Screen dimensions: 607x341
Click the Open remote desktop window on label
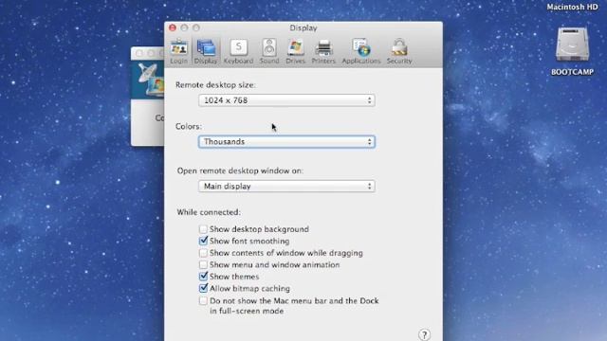(x=240, y=170)
